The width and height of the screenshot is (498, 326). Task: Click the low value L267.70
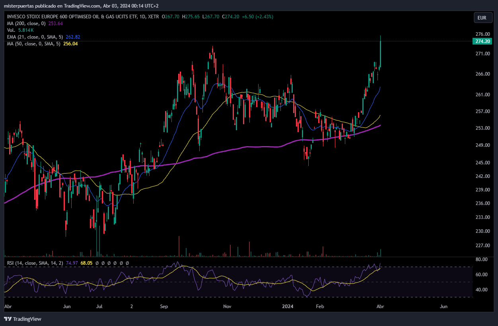(x=211, y=17)
